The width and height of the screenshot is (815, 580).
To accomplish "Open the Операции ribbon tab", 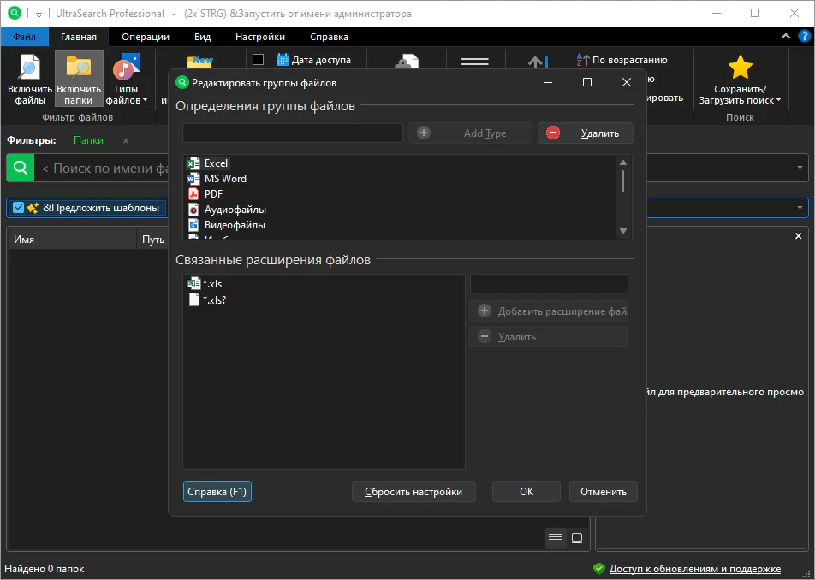I will 146,37.
